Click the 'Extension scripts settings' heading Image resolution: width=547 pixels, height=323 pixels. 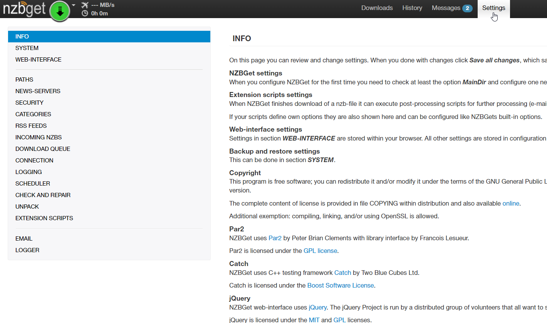click(271, 95)
